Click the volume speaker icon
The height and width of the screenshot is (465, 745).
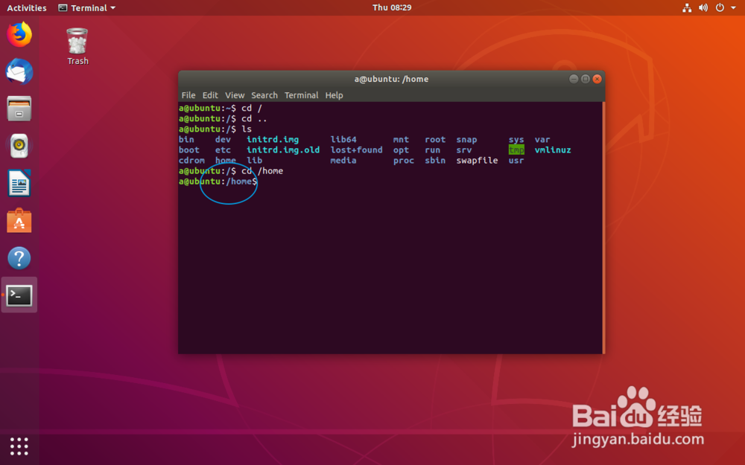coord(703,7)
